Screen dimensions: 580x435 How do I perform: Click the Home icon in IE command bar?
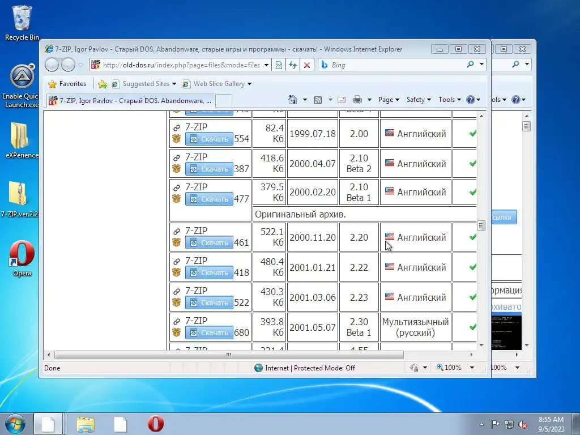[x=293, y=100]
